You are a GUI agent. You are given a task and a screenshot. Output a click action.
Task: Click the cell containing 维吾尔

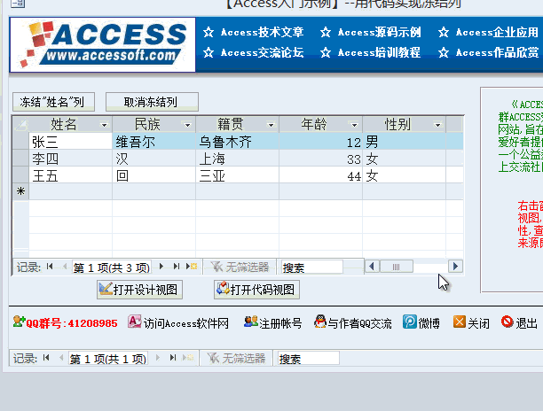[154, 142]
